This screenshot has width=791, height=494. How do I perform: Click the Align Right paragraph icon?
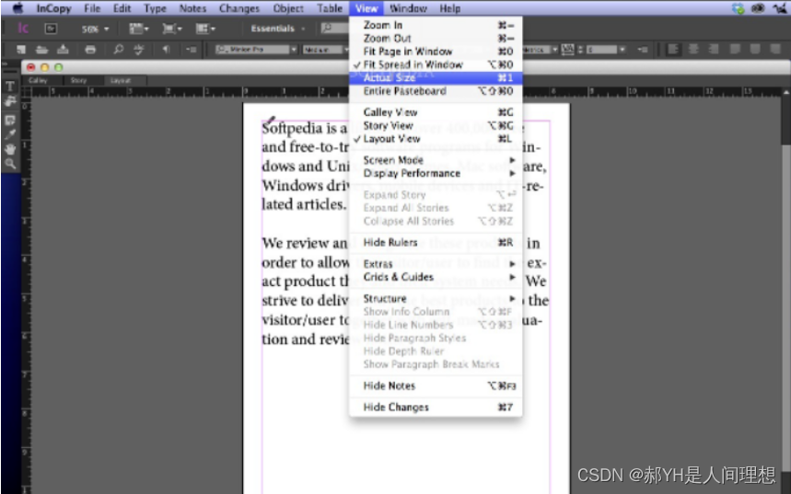coord(714,49)
